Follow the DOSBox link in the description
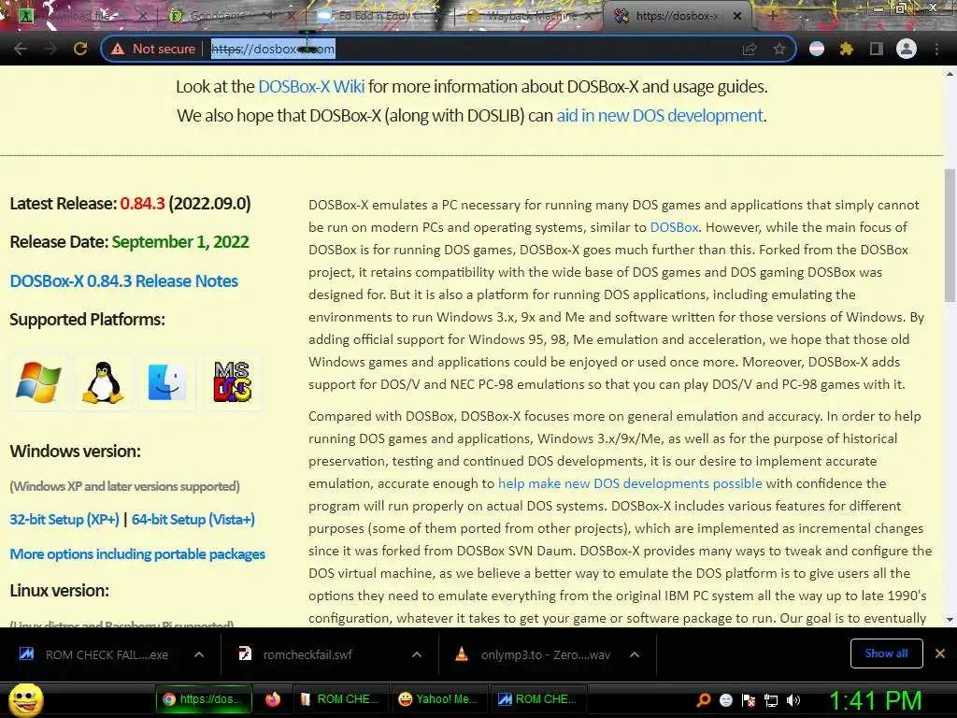957x718 pixels. pyautogui.click(x=674, y=227)
